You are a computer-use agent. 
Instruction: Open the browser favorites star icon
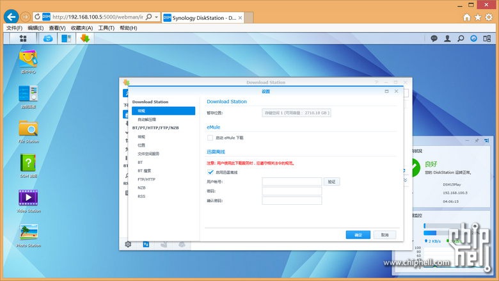coord(478,17)
